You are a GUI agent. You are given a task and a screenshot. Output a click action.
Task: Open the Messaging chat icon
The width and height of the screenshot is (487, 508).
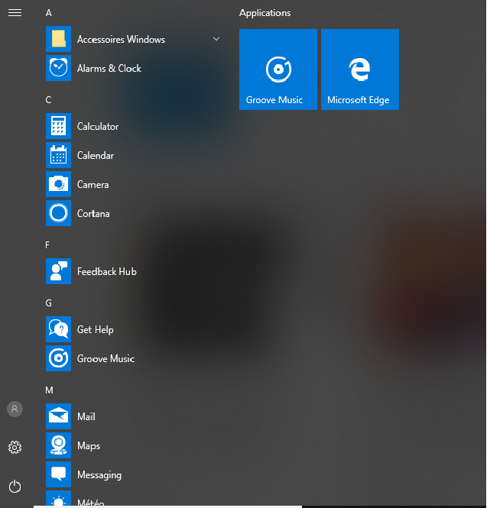pyautogui.click(x=58, y=474)
